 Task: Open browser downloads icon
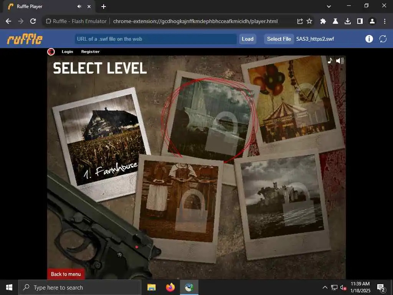(348, 22)
